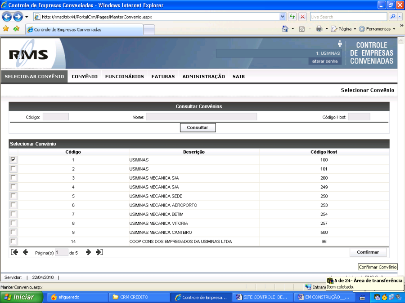Go forward with the browser Forward arrow
Screen dimensions: 405x303
pos(18,17)
